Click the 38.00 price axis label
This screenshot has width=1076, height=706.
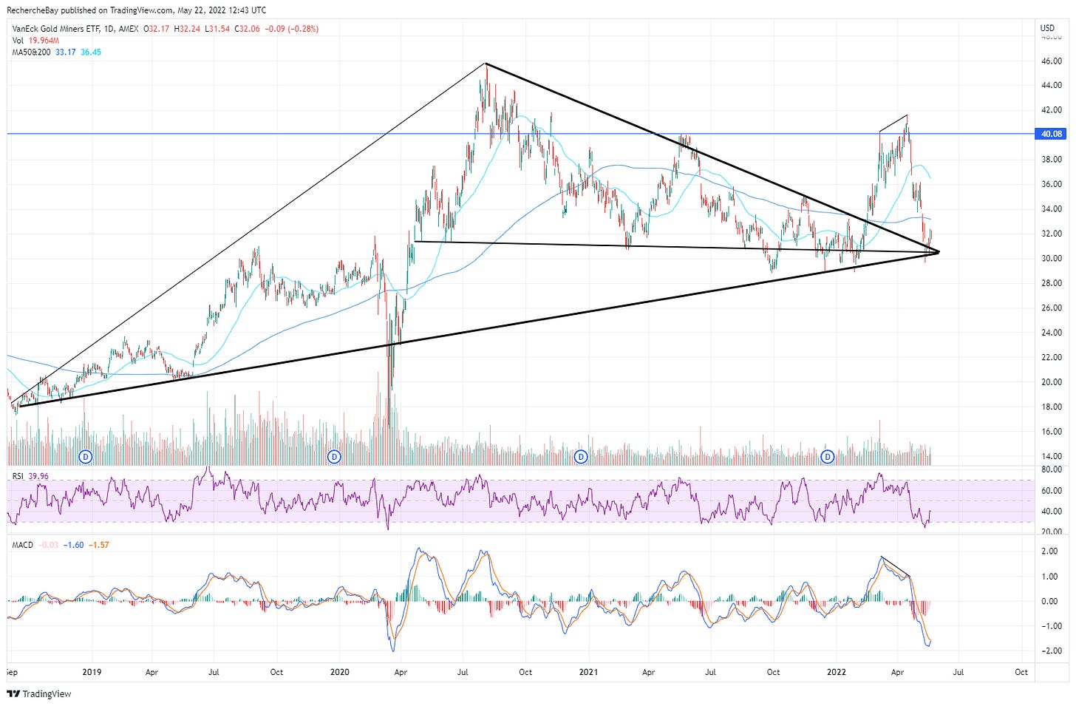point(1052,159)
